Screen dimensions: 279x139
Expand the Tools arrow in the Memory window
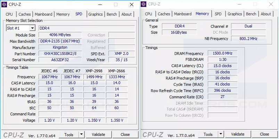(x=221, y=134)
